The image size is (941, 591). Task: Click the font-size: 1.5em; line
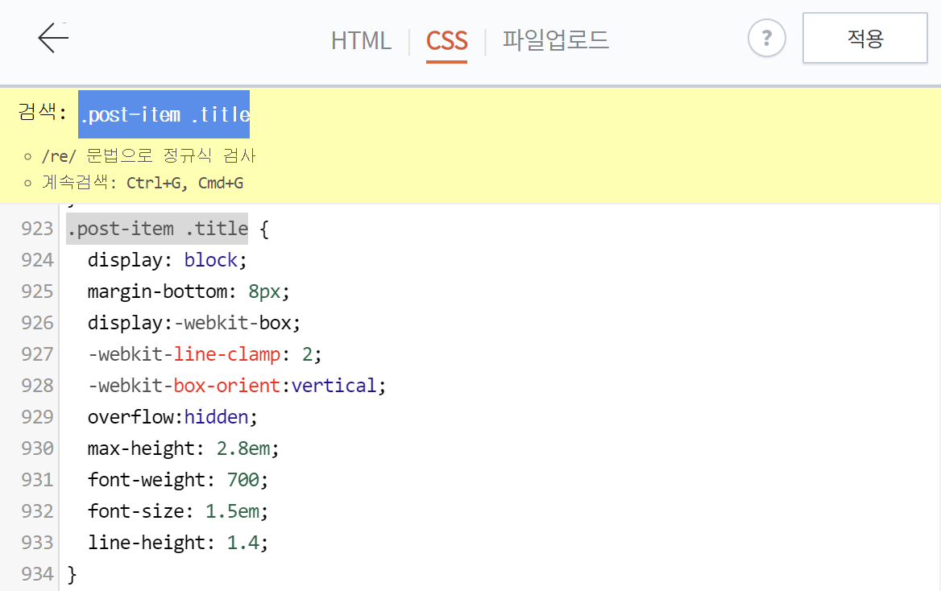(177, 510)
